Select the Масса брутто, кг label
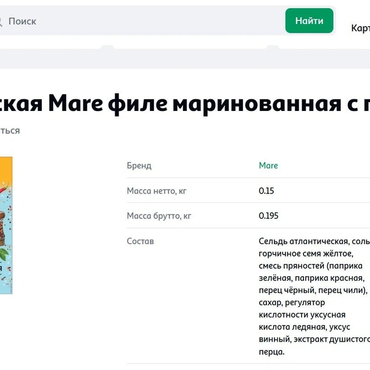This screenshot has width=370, height=370. (x=159, y=216)
